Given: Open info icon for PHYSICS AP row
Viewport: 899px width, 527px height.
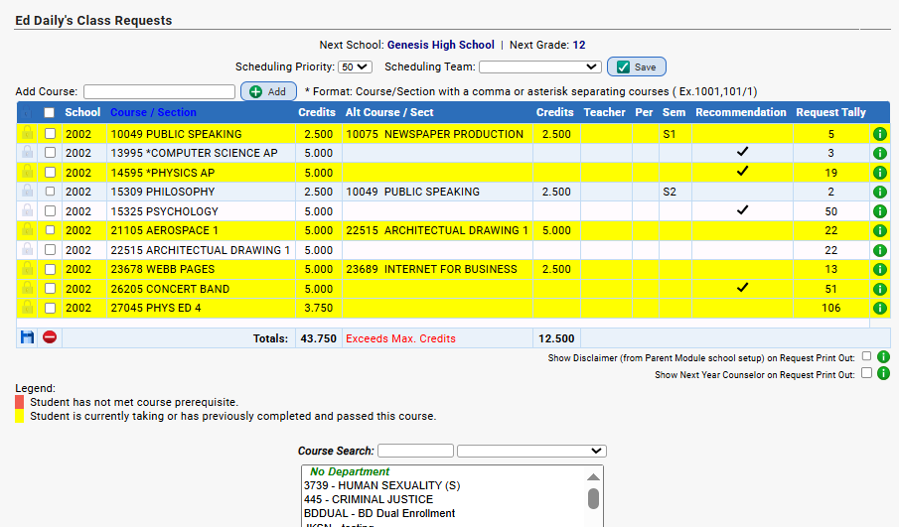Looking at the screenshot, I should 879,173.
